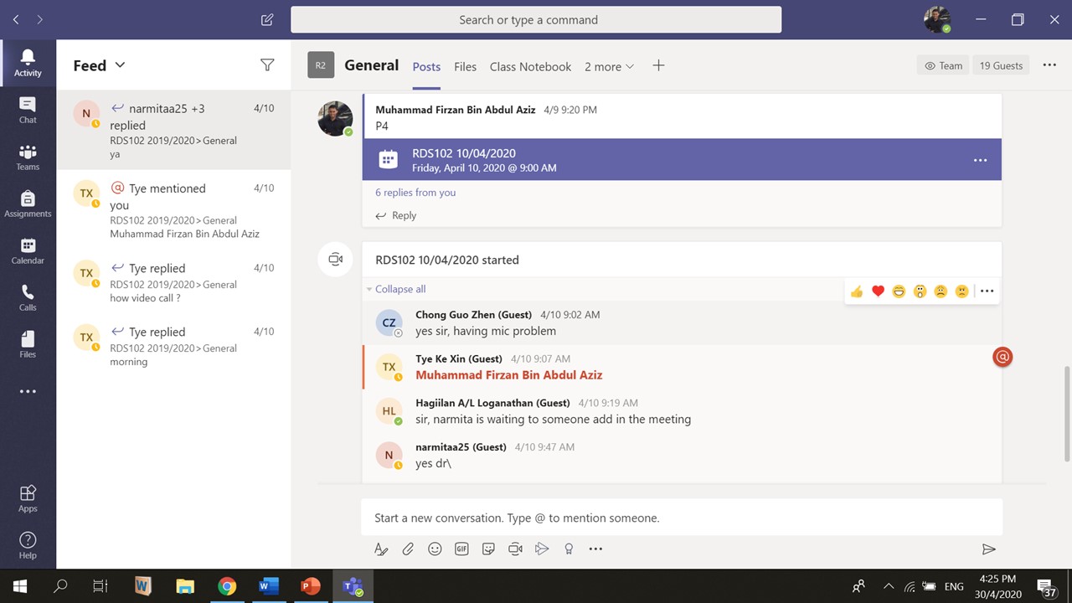Viewport: 1072px width, 603px height.
Task: Open the Praise badge icon
Action: pos(569,549)
